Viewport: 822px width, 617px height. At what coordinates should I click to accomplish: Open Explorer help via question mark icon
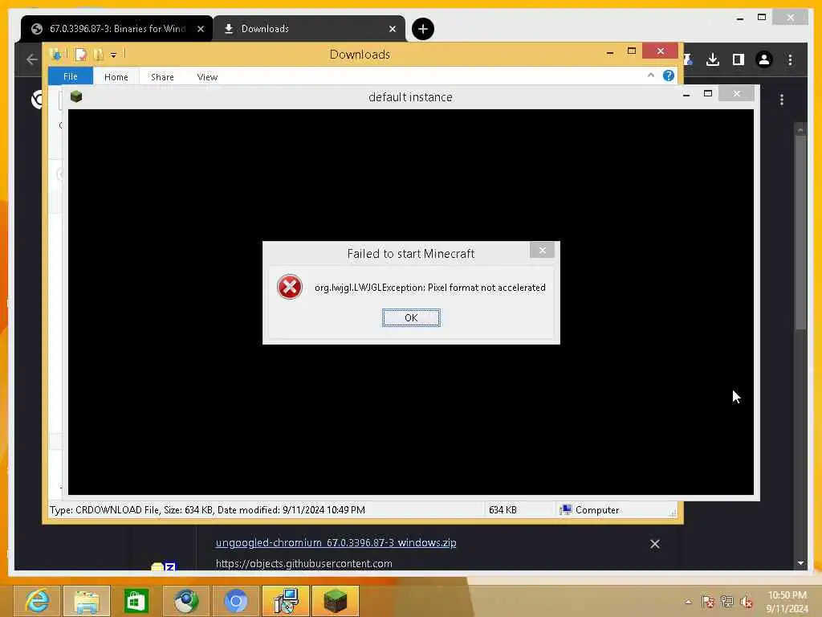(x=668, y=76)
